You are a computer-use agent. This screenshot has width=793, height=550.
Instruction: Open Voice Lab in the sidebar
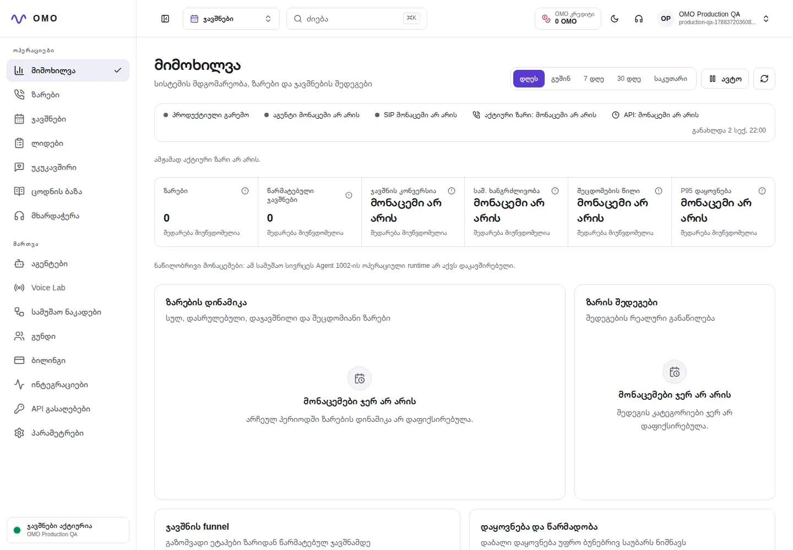68,288
